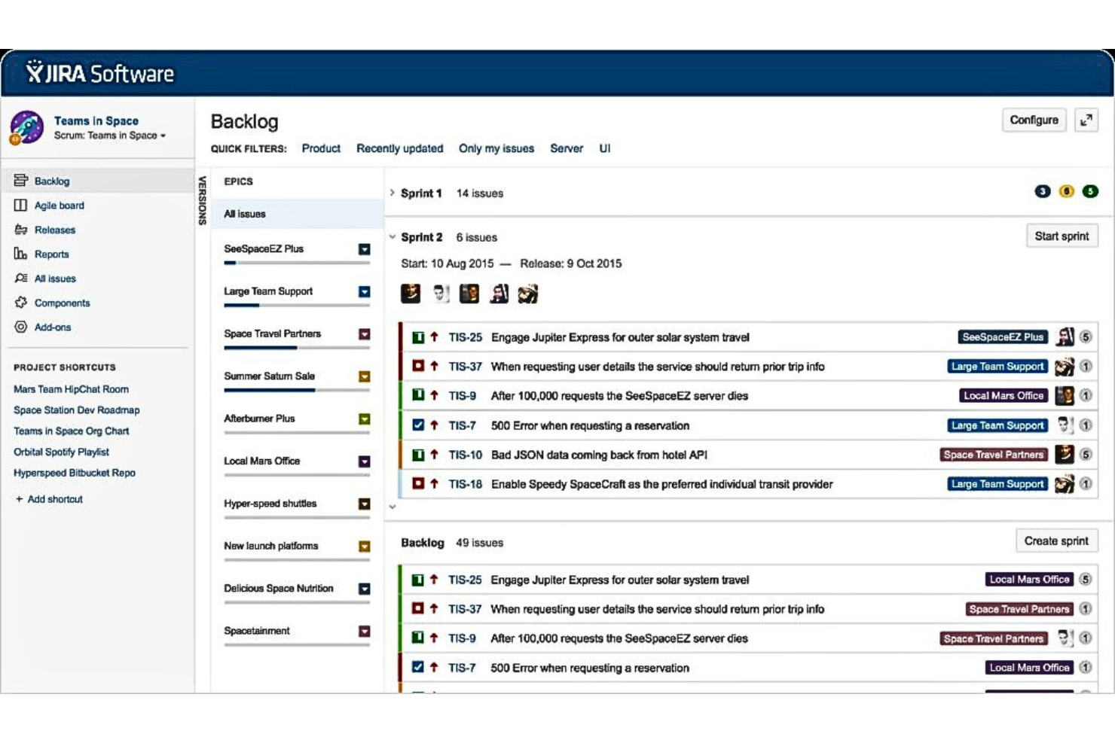
Task: Click the Summer Saturn Sale epic progress bar
Action: [x=297, y=390]
